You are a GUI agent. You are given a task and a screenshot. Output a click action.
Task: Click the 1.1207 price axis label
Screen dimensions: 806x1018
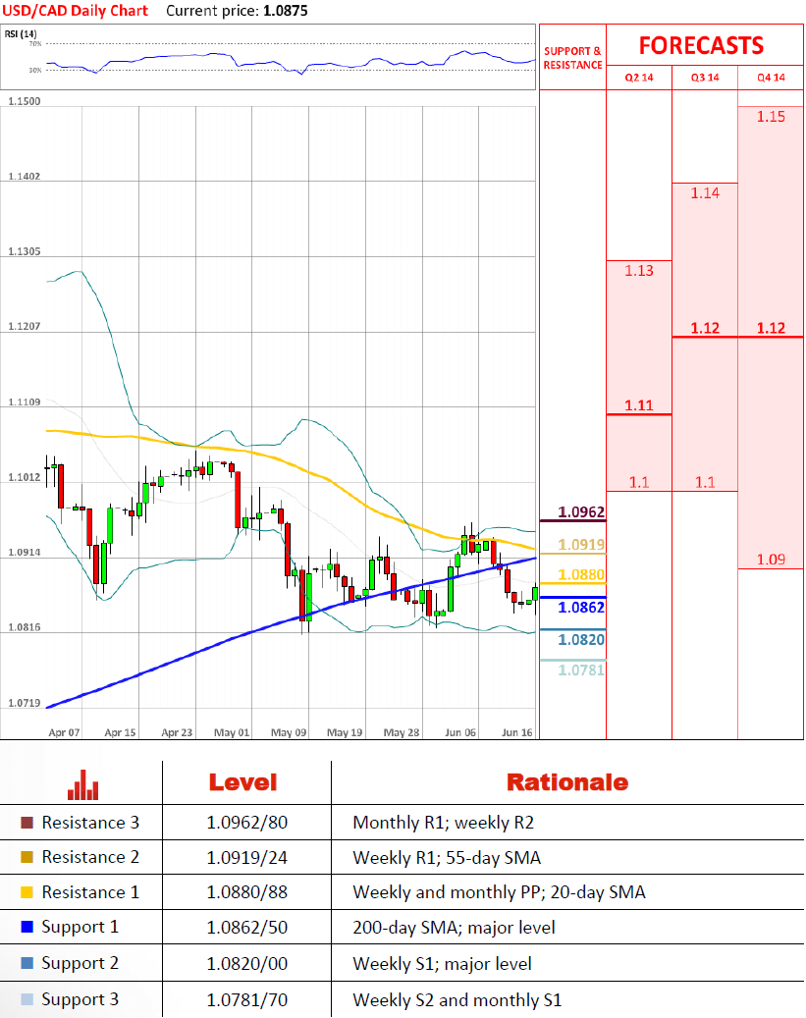[24, 326]
